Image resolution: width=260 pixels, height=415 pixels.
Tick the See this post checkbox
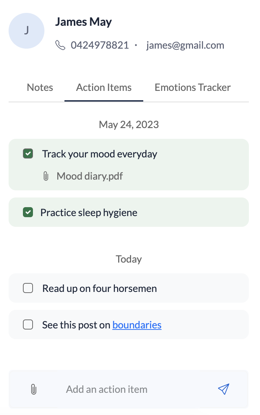pos(28,324)
